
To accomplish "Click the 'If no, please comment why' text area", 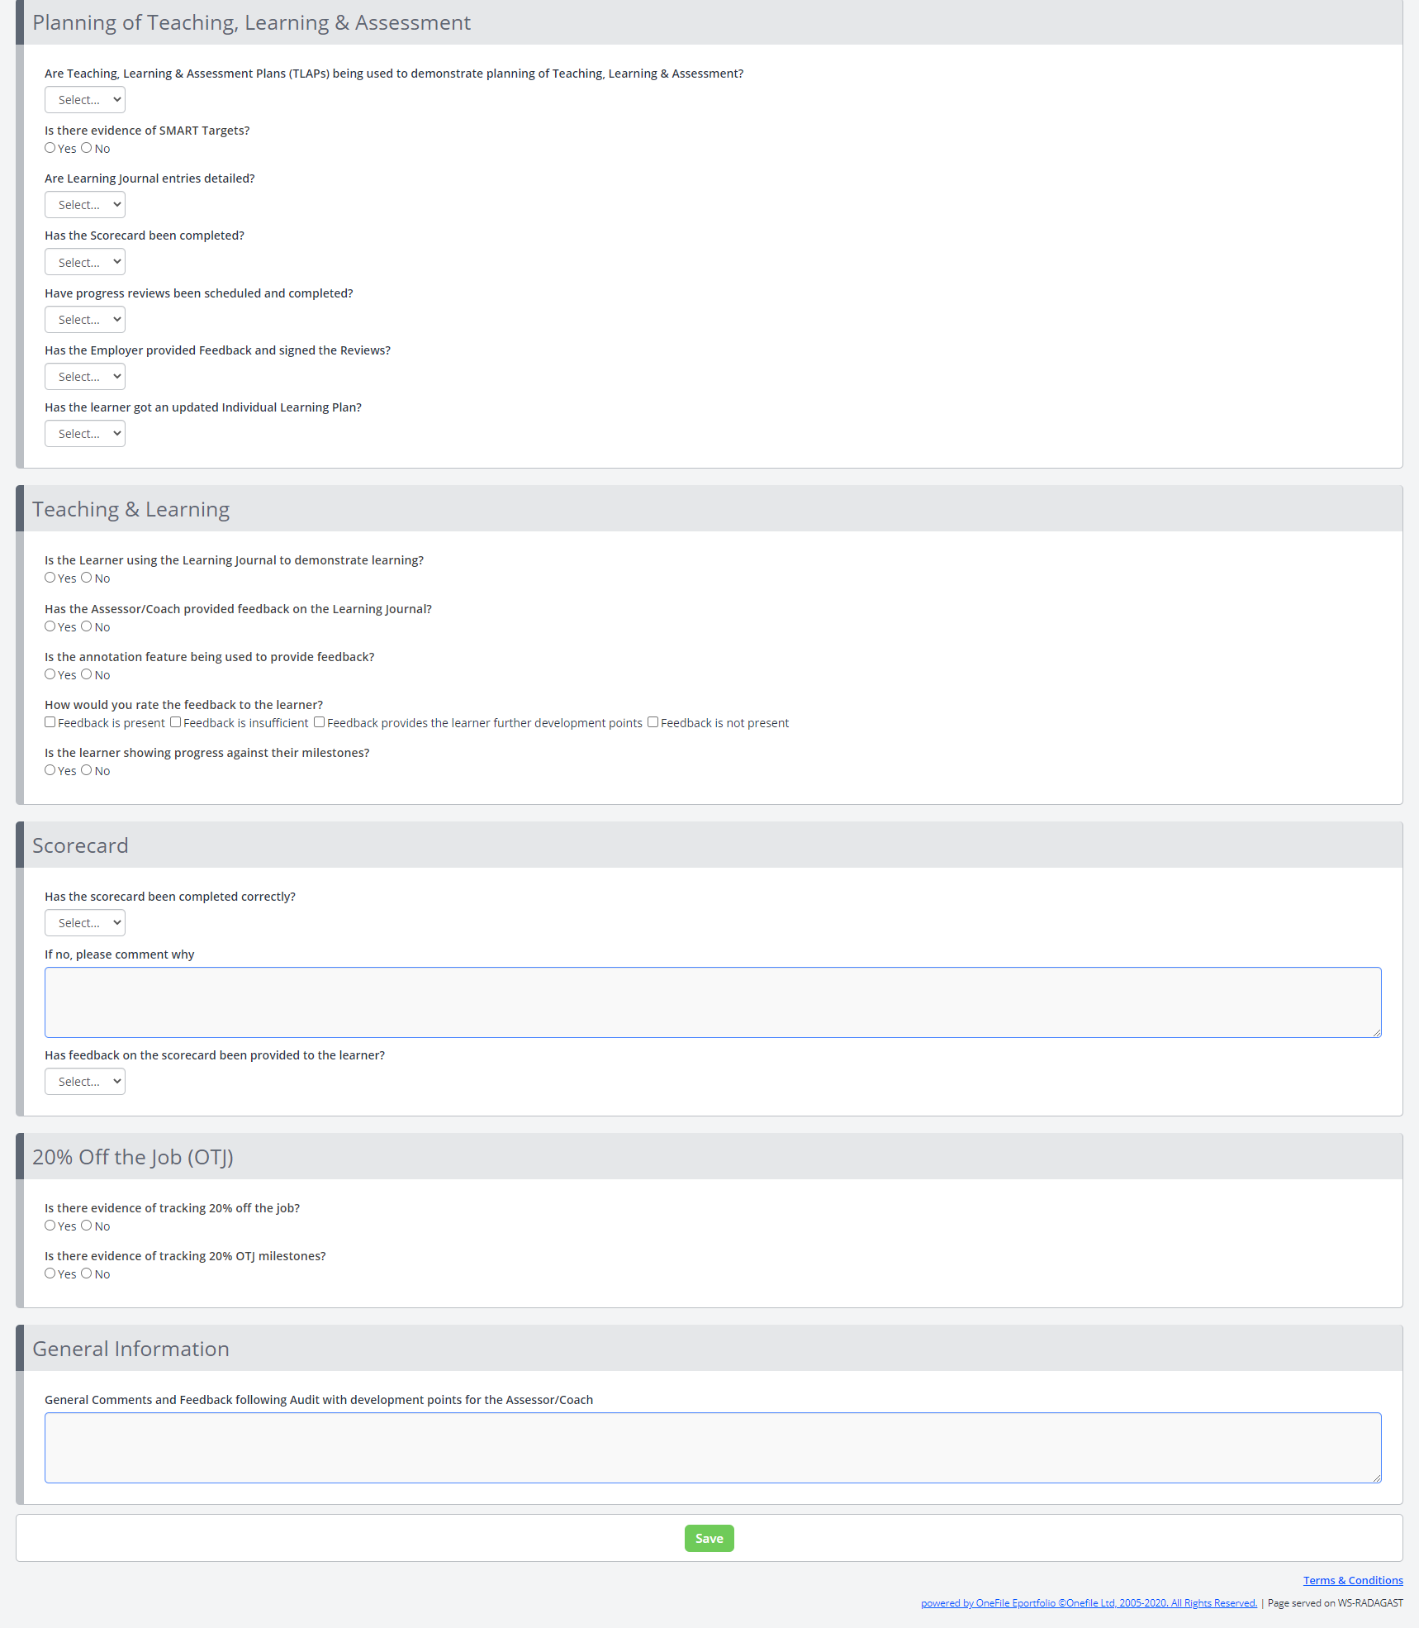I will pos(713,1002).
